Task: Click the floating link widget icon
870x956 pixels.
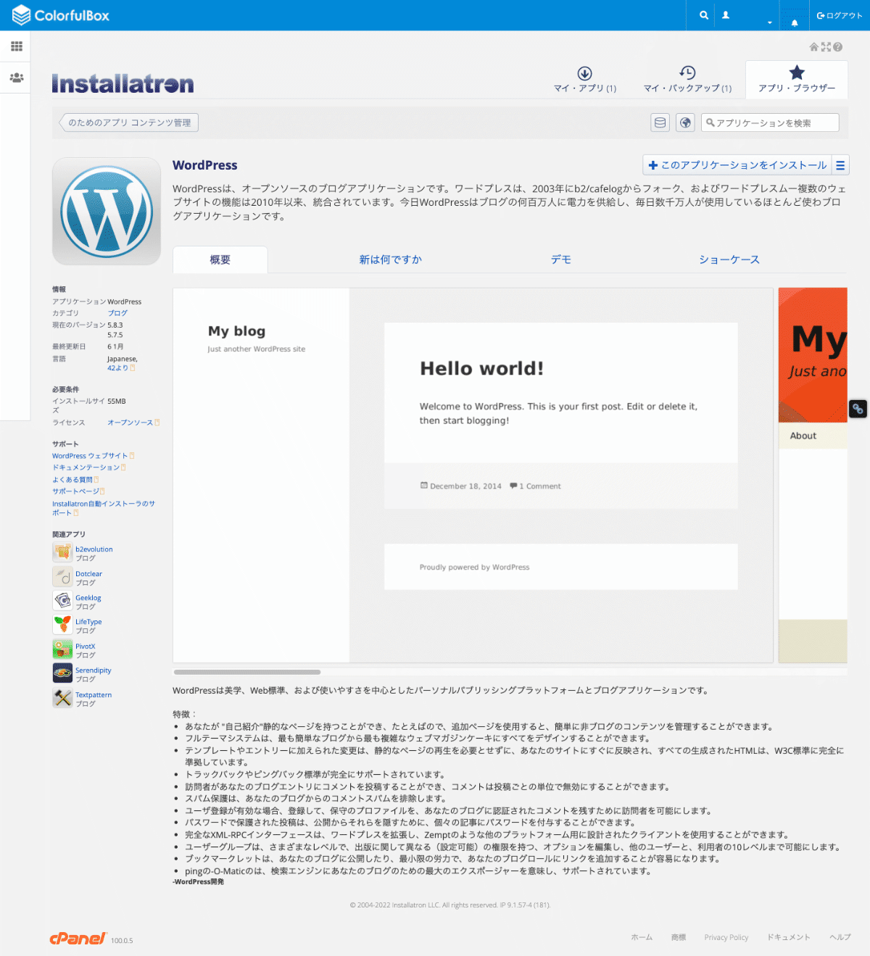Action: [x=858, y=410]
